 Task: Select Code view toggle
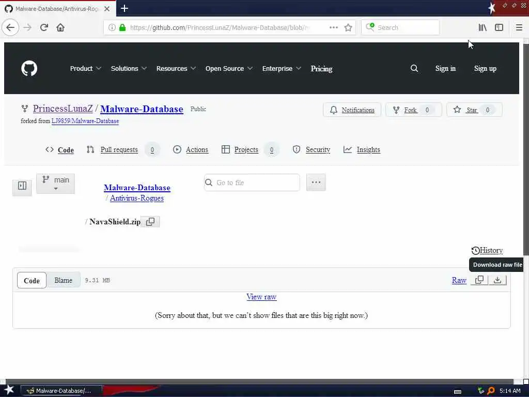pos(32,281)
